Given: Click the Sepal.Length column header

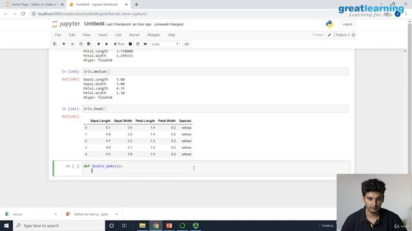Looking at the screenshot, I should click(100, 121).
